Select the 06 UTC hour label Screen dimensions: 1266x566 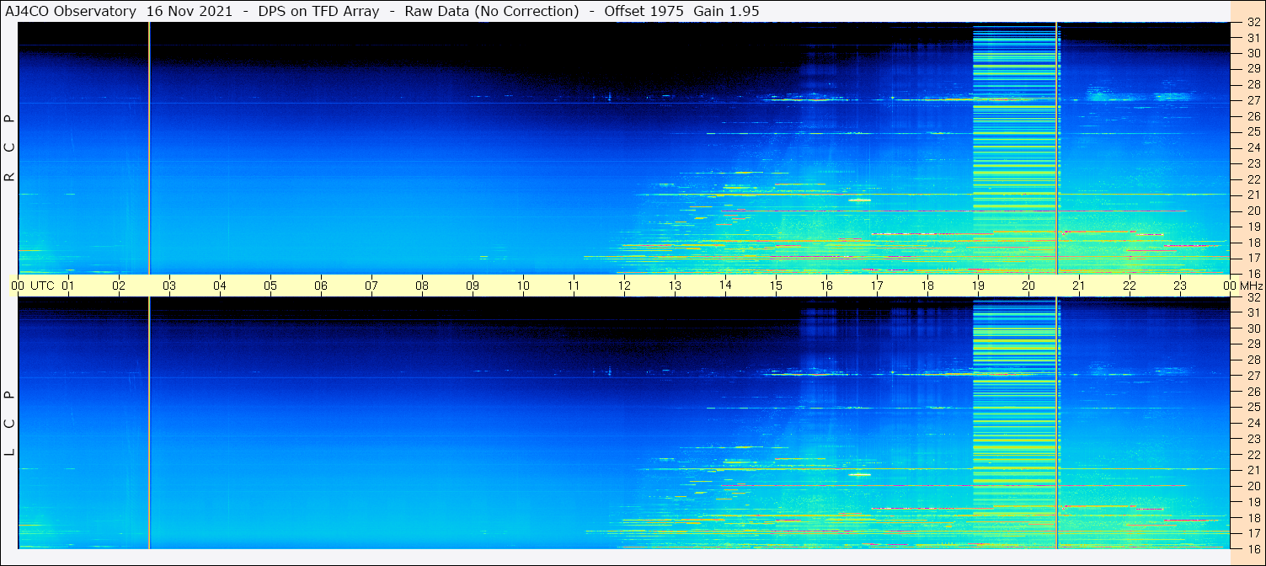[321, 286]
